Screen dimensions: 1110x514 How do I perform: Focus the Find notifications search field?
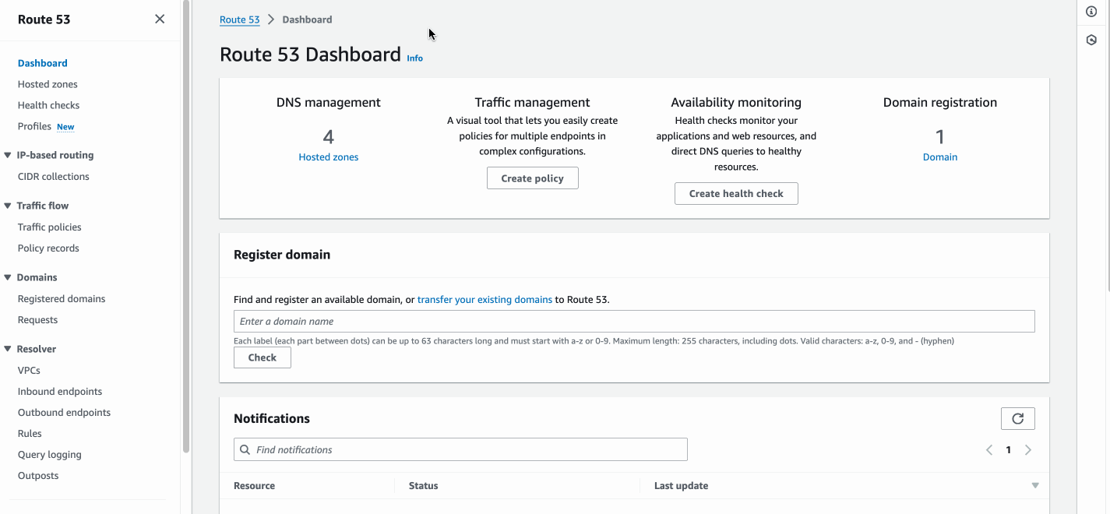click(x=460, y=449)
